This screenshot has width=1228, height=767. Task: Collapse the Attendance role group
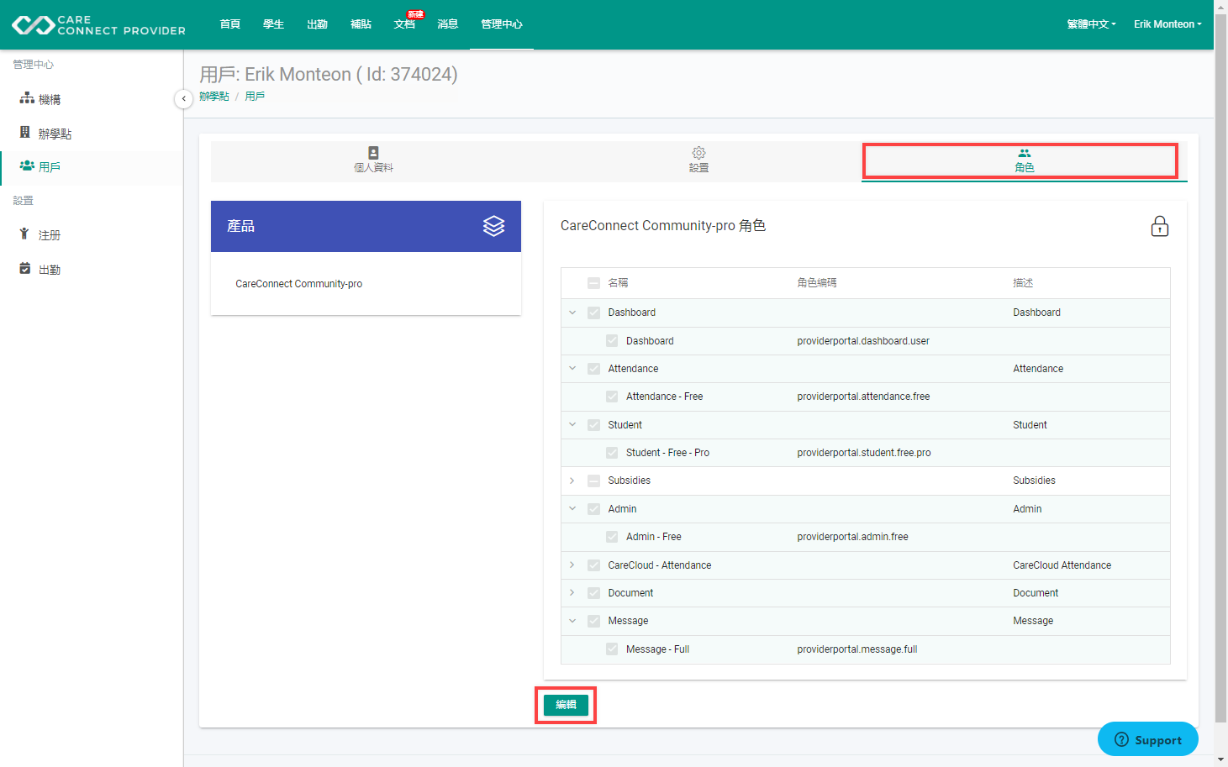click(x=572, y=369)
